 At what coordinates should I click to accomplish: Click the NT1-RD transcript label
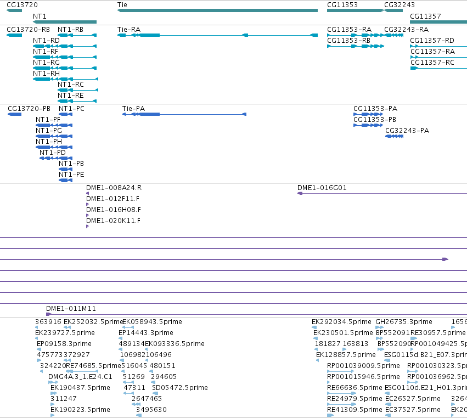[46, 41]
